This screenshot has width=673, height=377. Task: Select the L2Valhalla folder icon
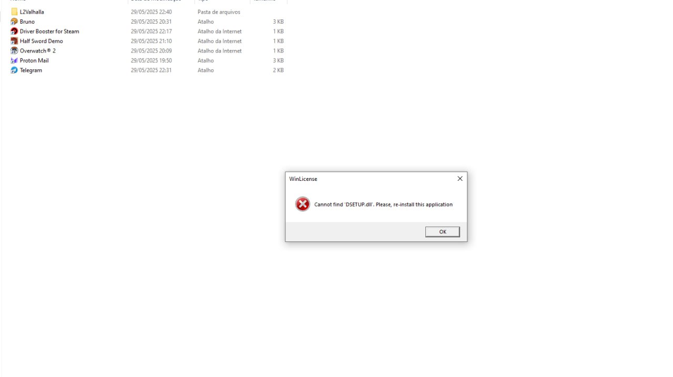(14, 12)
